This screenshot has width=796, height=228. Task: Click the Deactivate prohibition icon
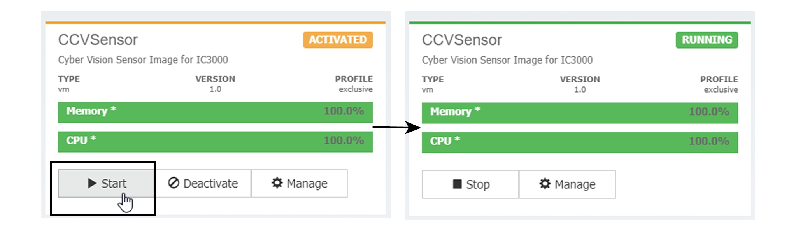pos(175,184)
